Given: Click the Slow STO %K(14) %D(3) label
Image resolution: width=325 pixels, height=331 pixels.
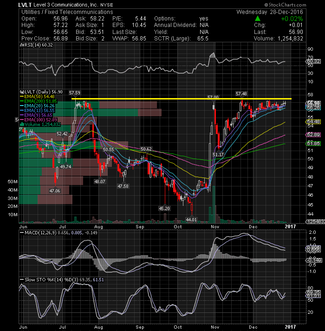Looking at the screenshot, I should [x=52, y=280].
